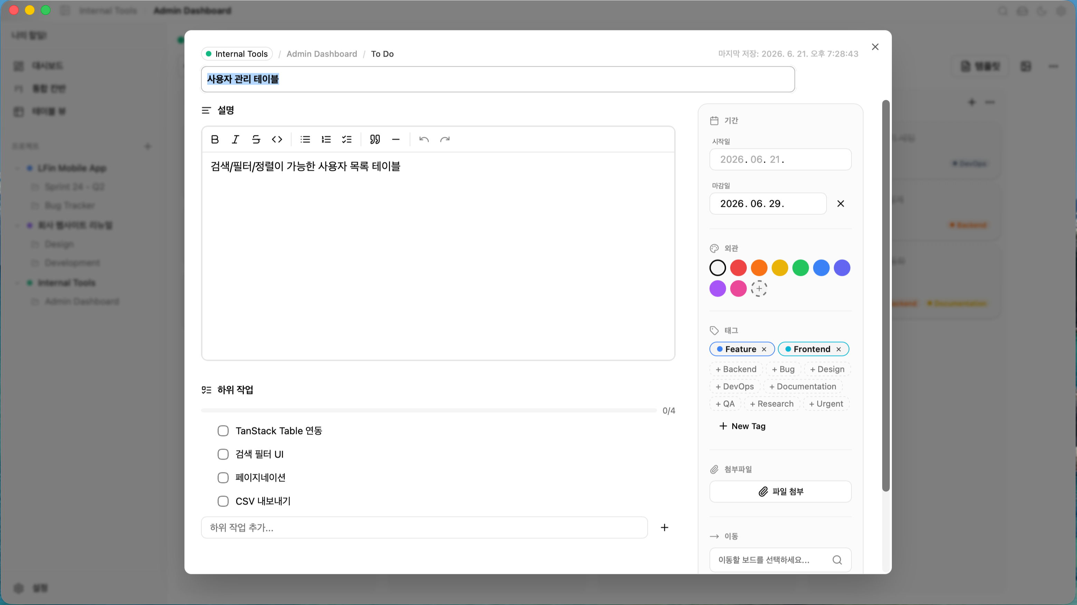Viewport: 1077px width, 605px height.
Task: Select the pink color swatch
Action: click(x=738, y=288)
